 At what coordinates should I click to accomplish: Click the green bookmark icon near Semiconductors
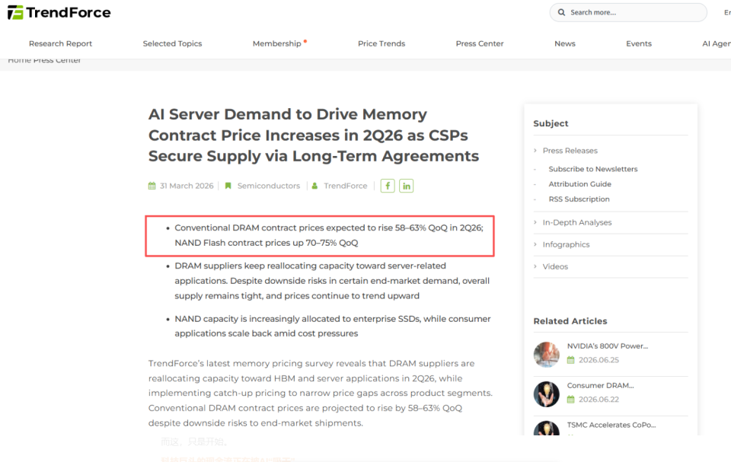click(228, 186)
